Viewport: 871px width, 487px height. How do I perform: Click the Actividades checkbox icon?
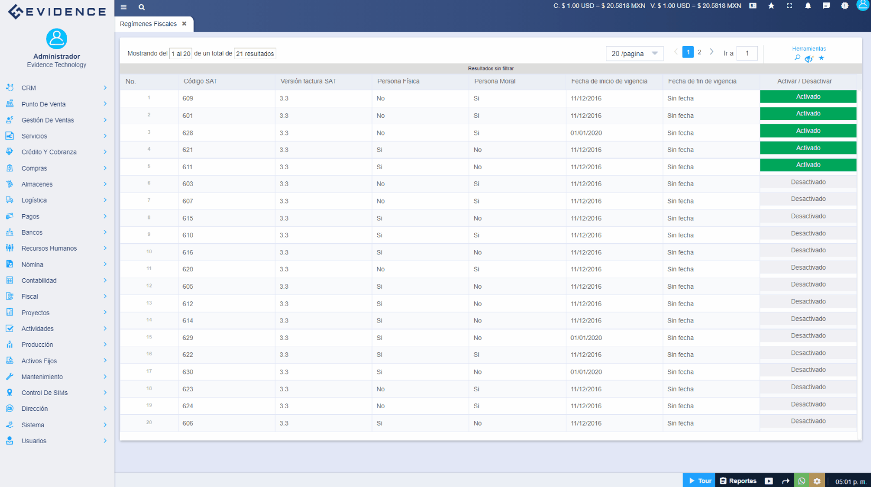(x=10, y=328)
